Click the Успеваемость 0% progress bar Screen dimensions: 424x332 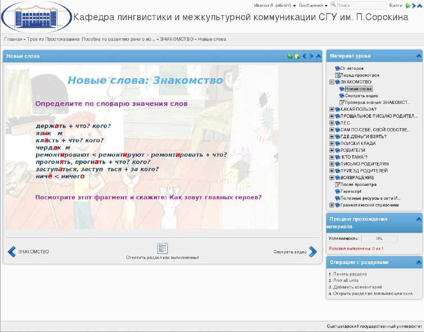(380, 239)
